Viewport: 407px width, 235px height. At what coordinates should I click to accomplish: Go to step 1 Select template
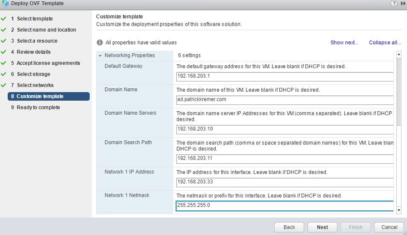[x=35, y=19]
